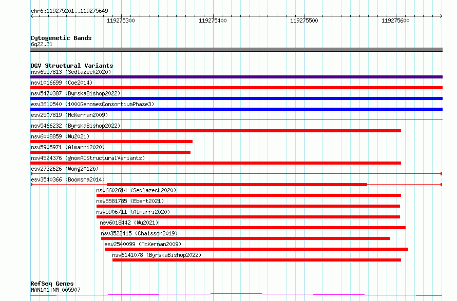
Task: Select the thin esv2732626 variant line
Action: click(236, 174)
